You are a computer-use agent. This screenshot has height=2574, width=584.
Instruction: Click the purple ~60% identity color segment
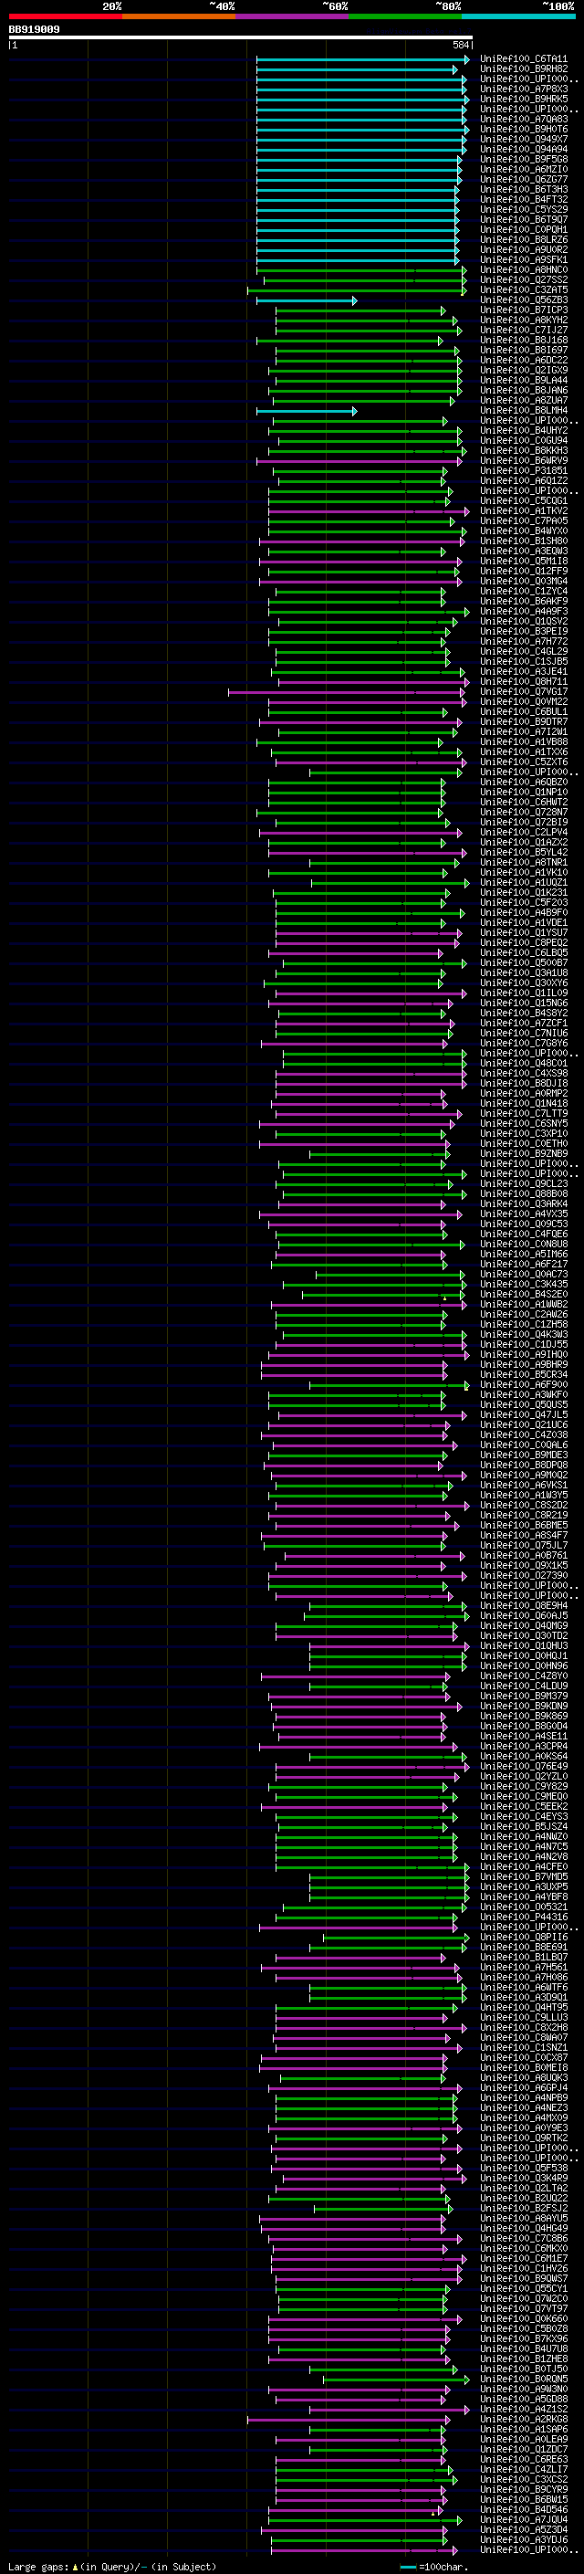(293, 17)
